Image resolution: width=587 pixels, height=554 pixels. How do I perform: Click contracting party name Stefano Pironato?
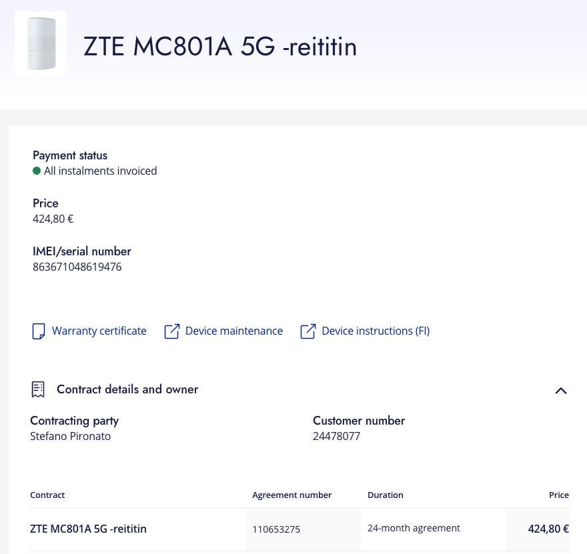(70, 436)
